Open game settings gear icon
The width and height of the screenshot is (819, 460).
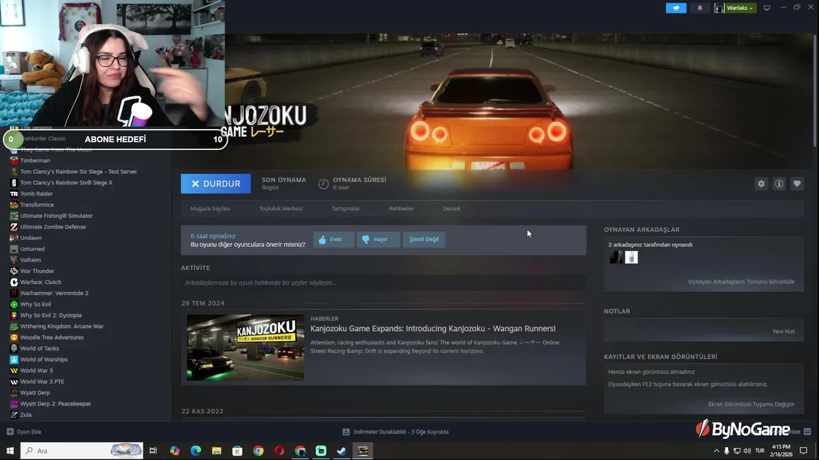[x=761, y=183]
